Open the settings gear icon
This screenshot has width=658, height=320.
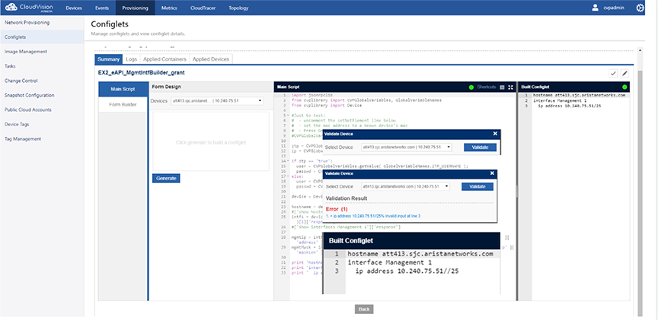(x=640, y=8)
